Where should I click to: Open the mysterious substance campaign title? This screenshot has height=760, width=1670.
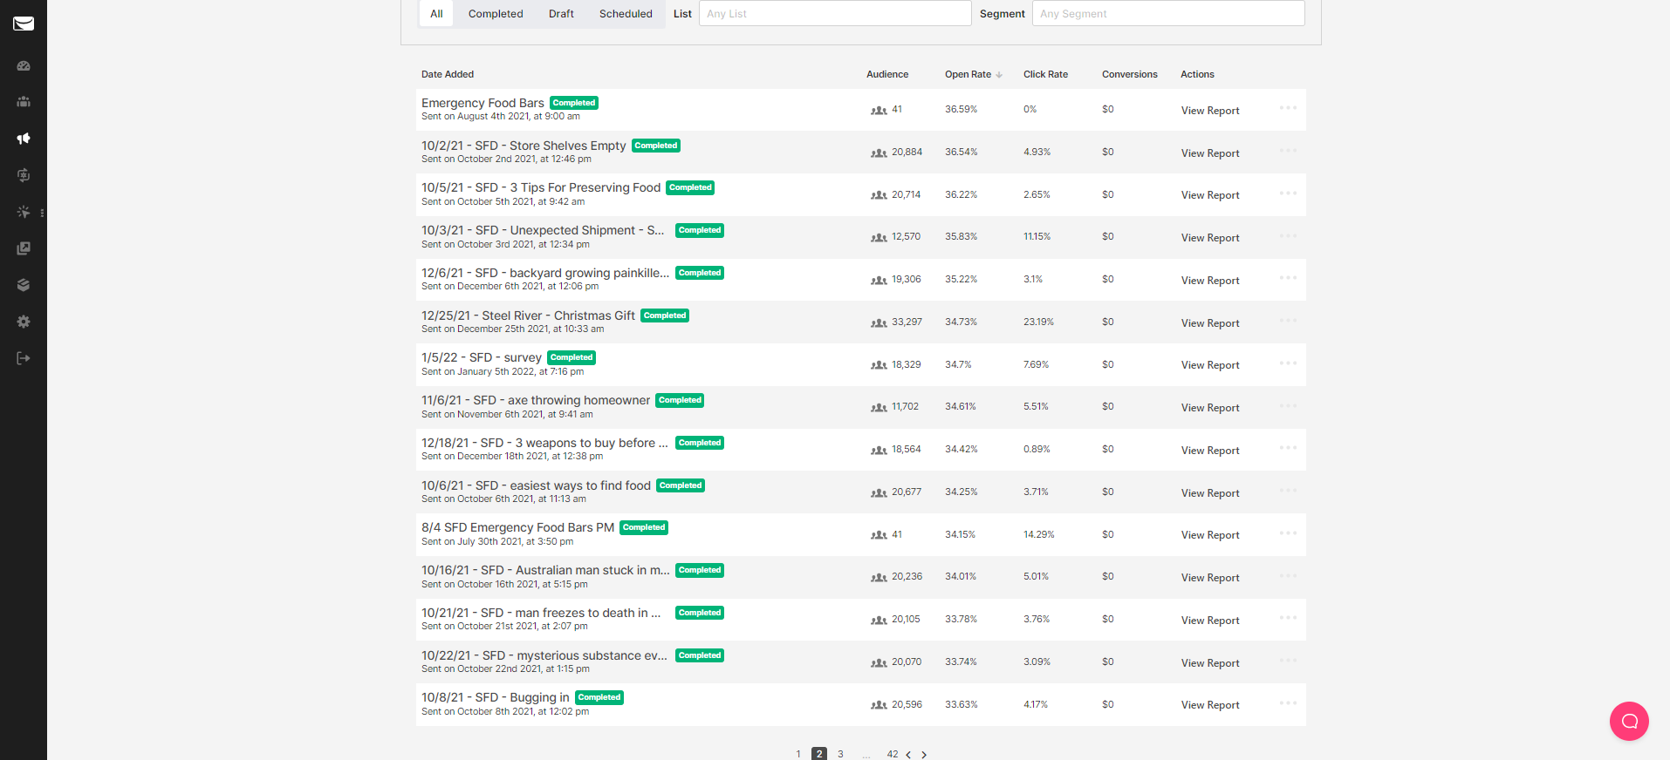click(x=544, y=655)
